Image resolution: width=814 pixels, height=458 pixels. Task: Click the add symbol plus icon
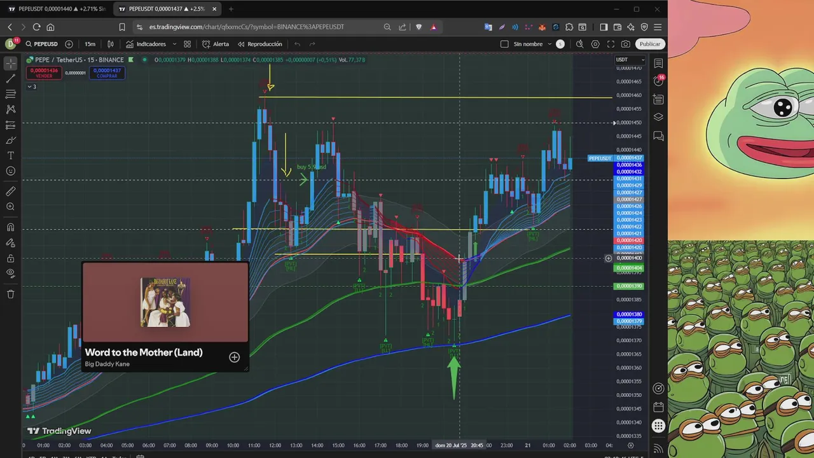(x=69, y=44)
